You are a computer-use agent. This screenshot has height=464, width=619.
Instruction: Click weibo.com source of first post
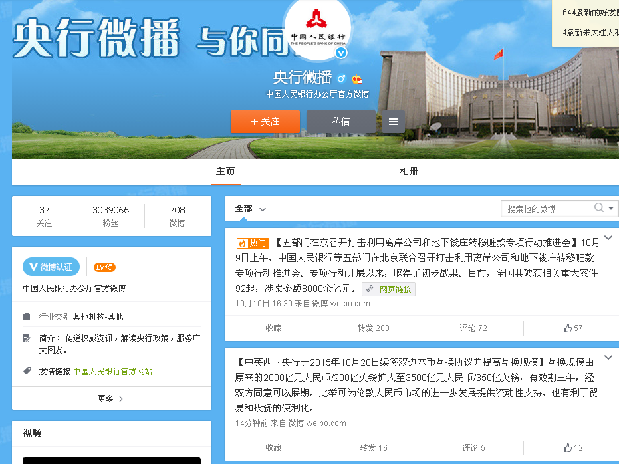click(x=350, y=303)
